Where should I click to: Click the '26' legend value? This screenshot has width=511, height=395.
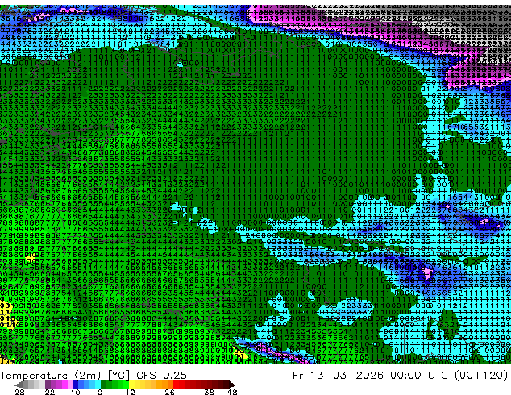point(169,392)
